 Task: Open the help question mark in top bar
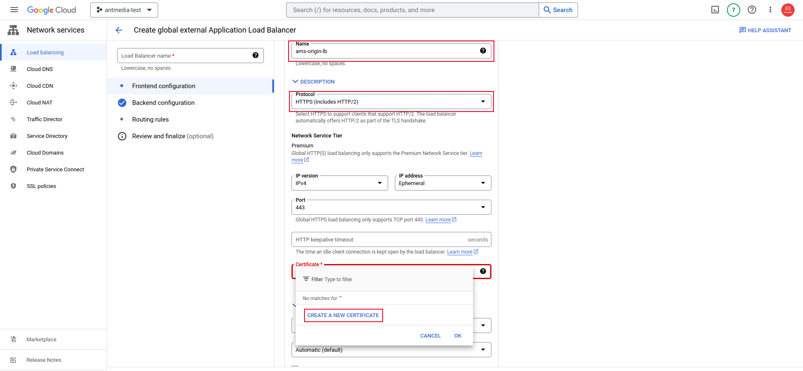point(752,10)
